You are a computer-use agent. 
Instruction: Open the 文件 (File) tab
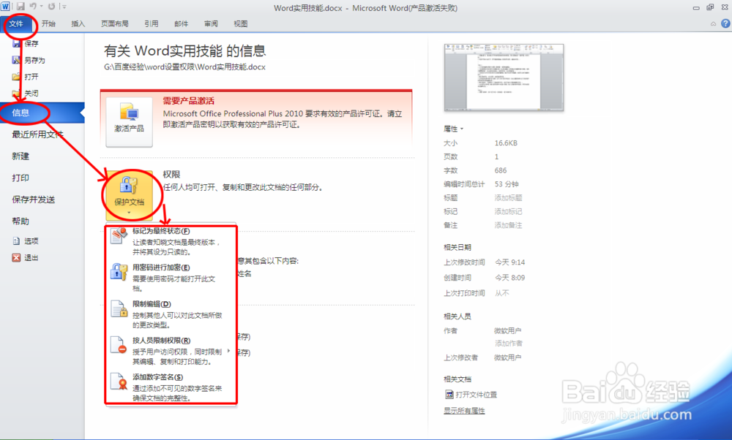(16, 24)
